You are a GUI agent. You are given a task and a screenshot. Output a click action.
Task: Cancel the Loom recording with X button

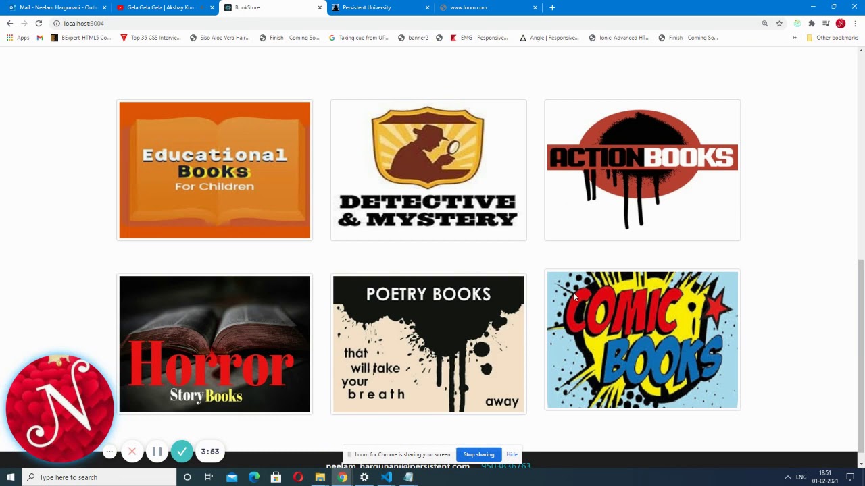pos(132,452)
